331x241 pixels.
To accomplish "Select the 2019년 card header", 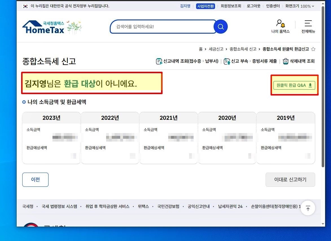I will click(286, 118).
